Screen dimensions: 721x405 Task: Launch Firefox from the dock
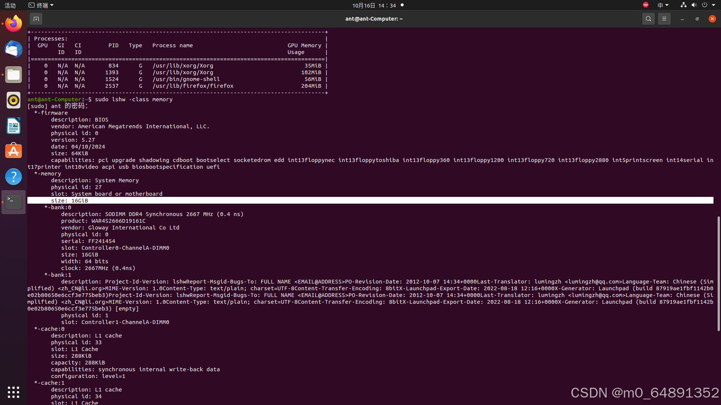(x=14, y=24)
